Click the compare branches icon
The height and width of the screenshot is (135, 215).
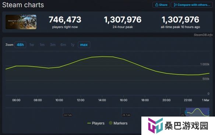[175, 5]
